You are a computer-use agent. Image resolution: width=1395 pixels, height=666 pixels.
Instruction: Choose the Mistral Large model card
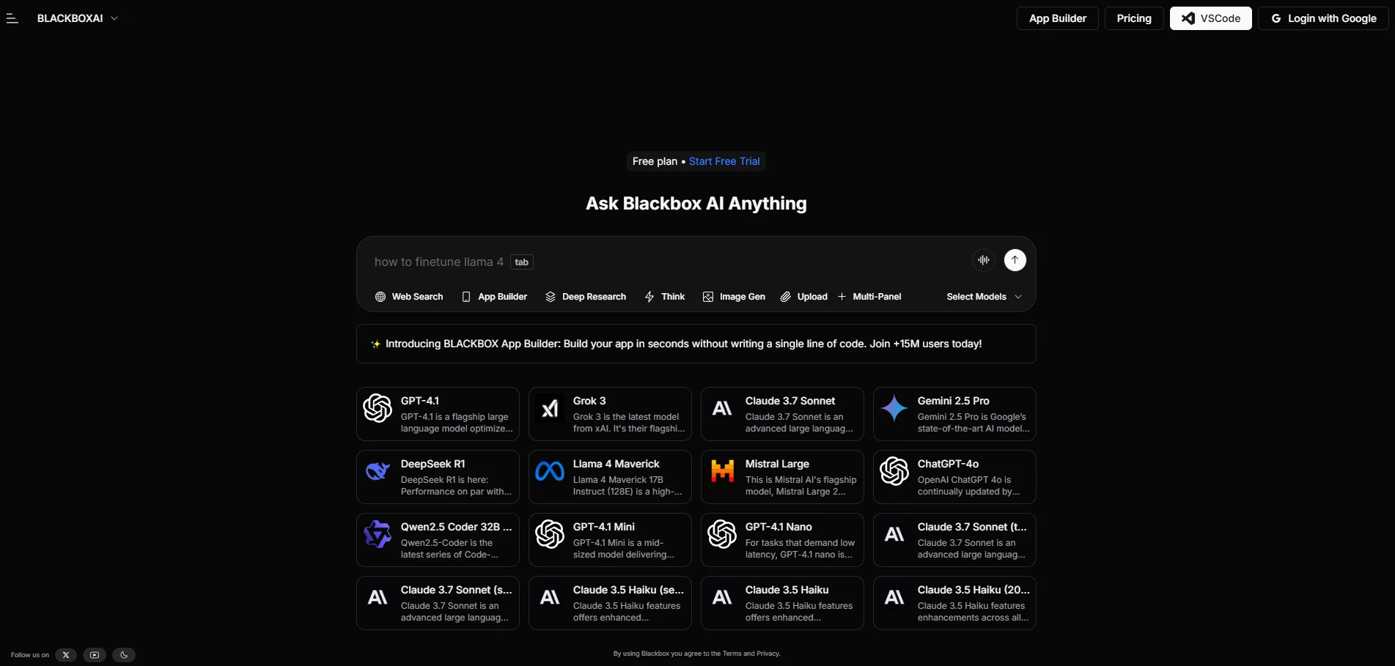(782, 477)
